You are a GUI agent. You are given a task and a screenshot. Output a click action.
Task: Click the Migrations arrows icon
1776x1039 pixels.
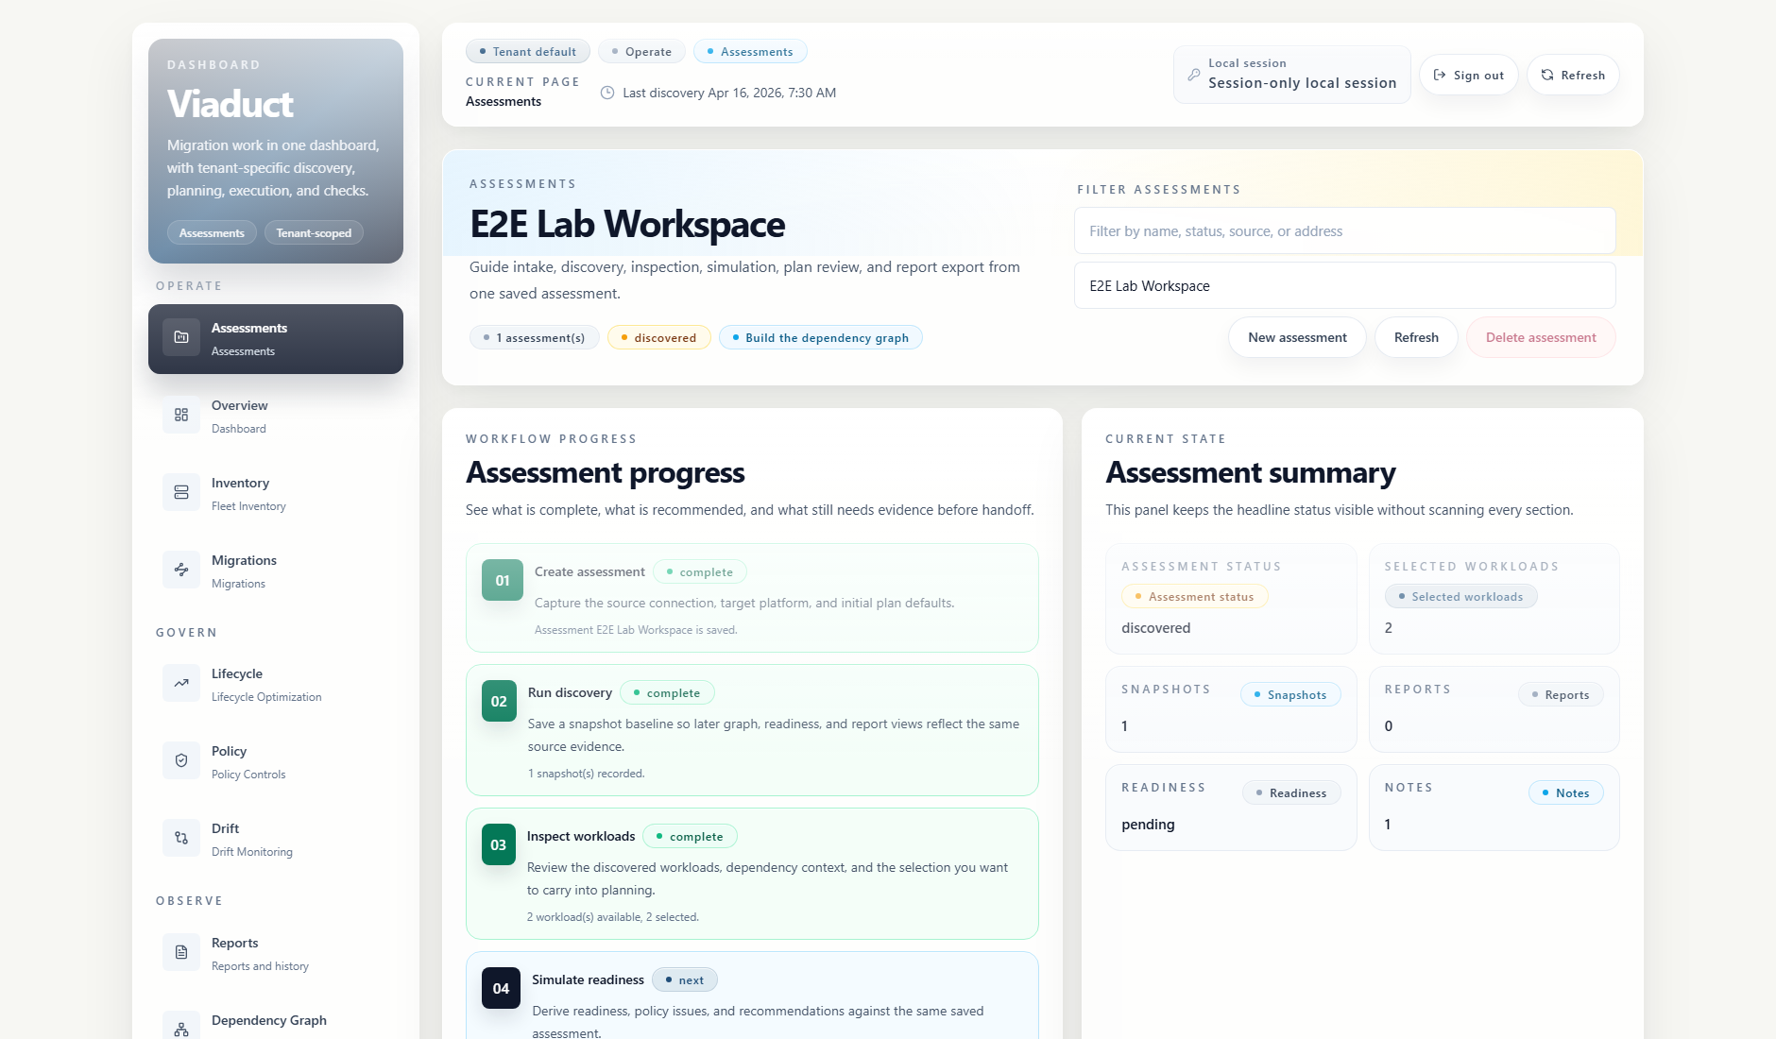(181, 570)
